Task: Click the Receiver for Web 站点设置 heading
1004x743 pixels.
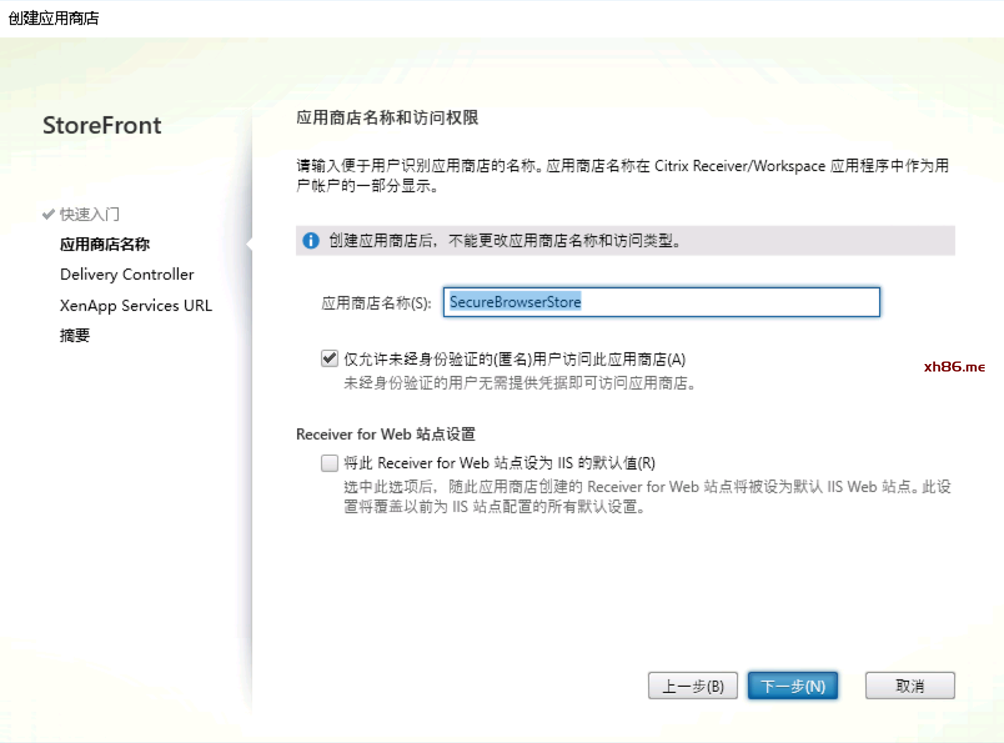Action: click(x=385, y=434)
